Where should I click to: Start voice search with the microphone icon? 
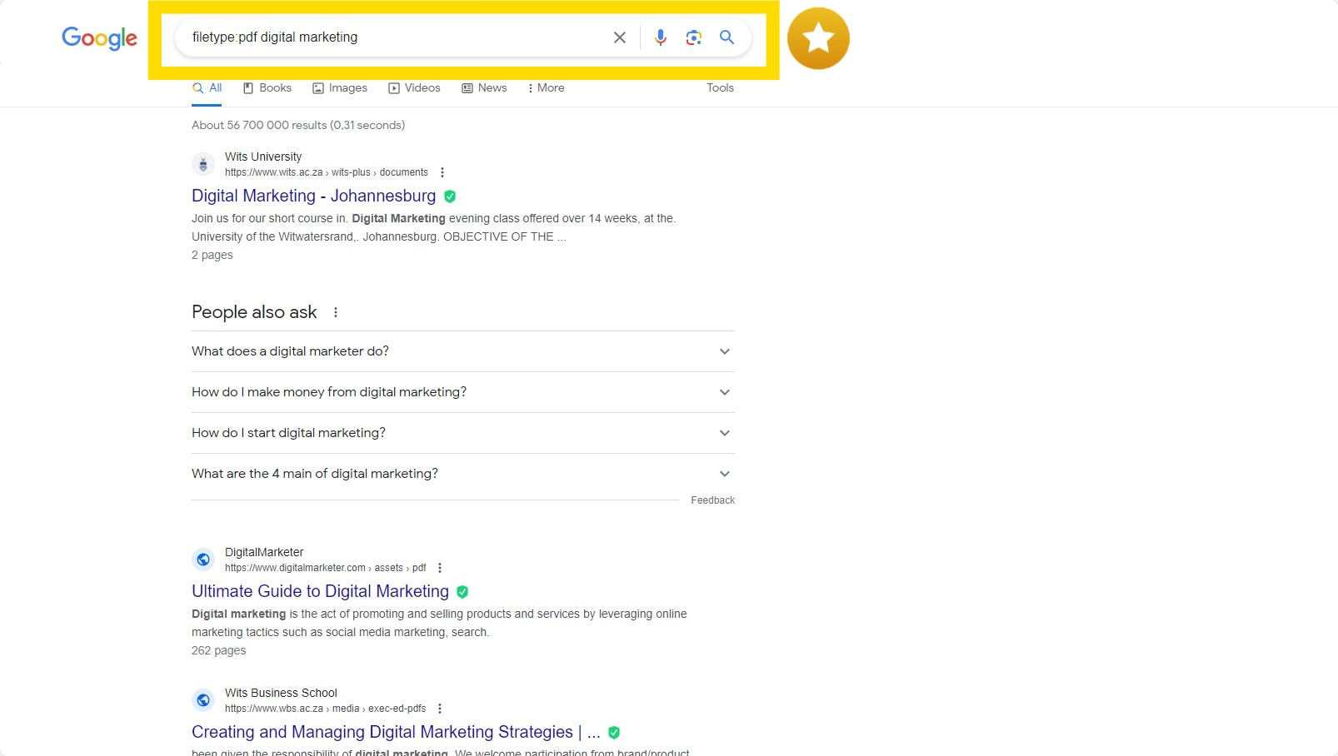coord(661,37)
